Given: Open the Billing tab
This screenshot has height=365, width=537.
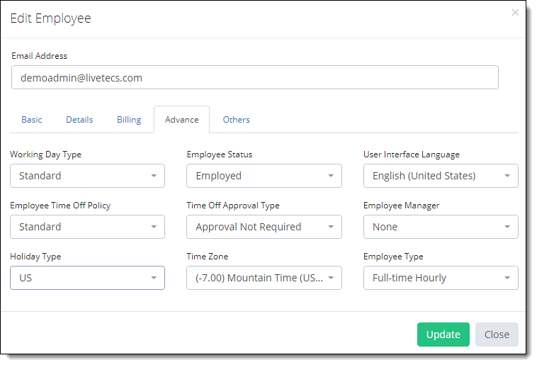Looking at the screenshot, I should (129, 120).
